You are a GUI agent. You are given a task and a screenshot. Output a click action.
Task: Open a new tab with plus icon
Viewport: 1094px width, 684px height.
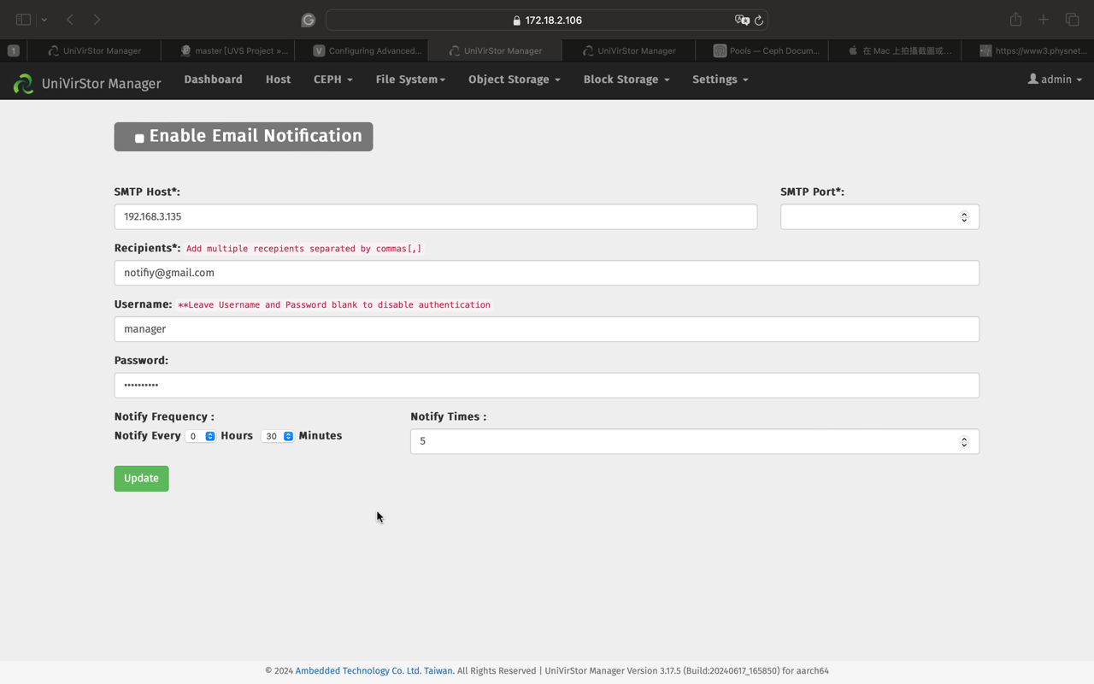(1043, 20)
